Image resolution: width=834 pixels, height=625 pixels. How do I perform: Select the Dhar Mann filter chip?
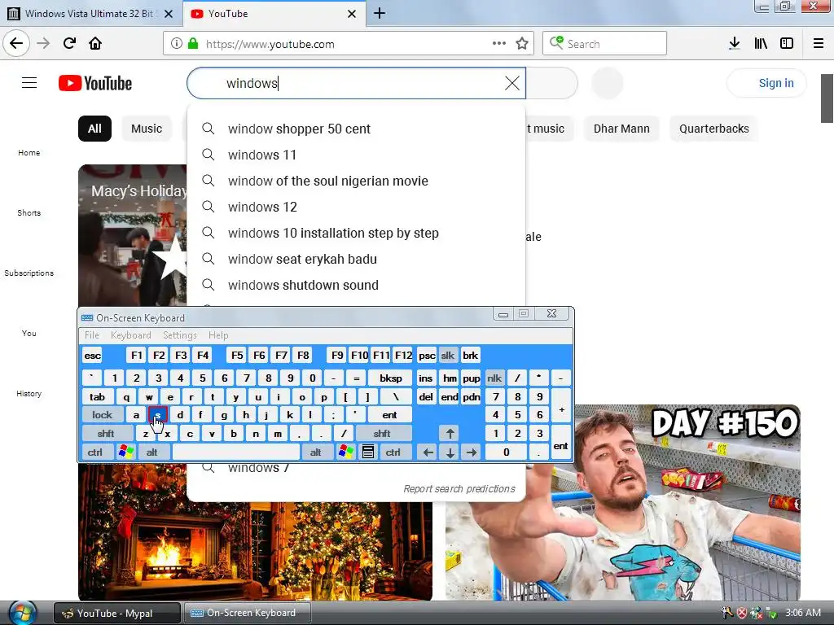tap(621, 129)
